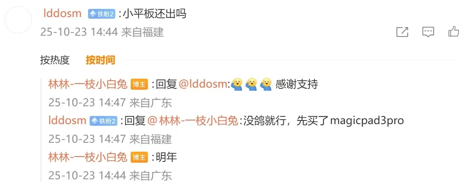This screenshot has width=468, height=189.
Task: Click the 博主 badge next to the 明年 reply
Action: point(139,157)
